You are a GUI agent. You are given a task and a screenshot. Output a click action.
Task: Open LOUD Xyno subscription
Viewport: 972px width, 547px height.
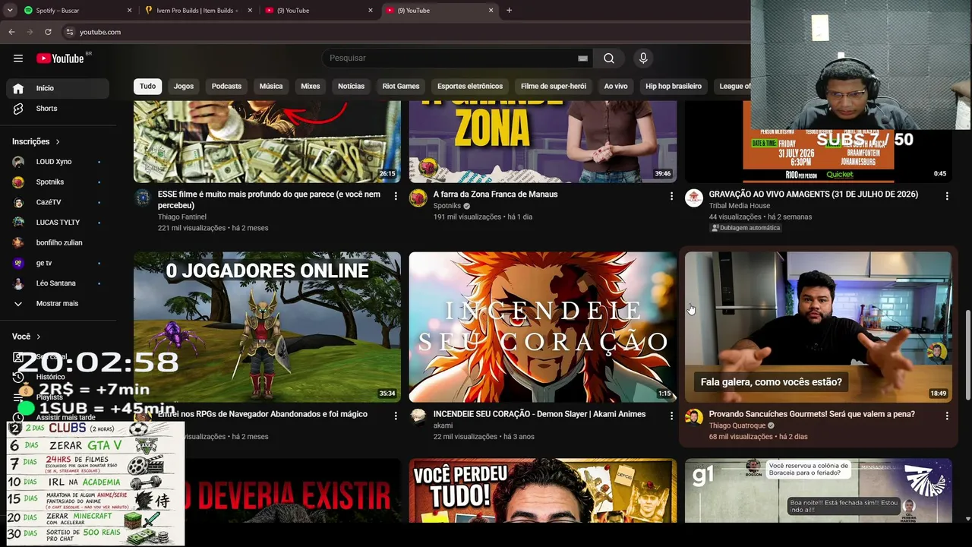58,162
